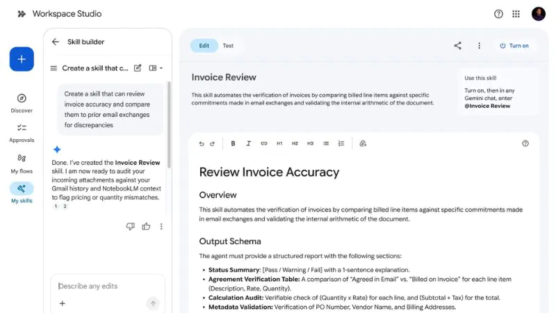Click the Output Schema heading
Image resolution: width=556 pixels, height=313 pixels.
(x=230, y=241)
